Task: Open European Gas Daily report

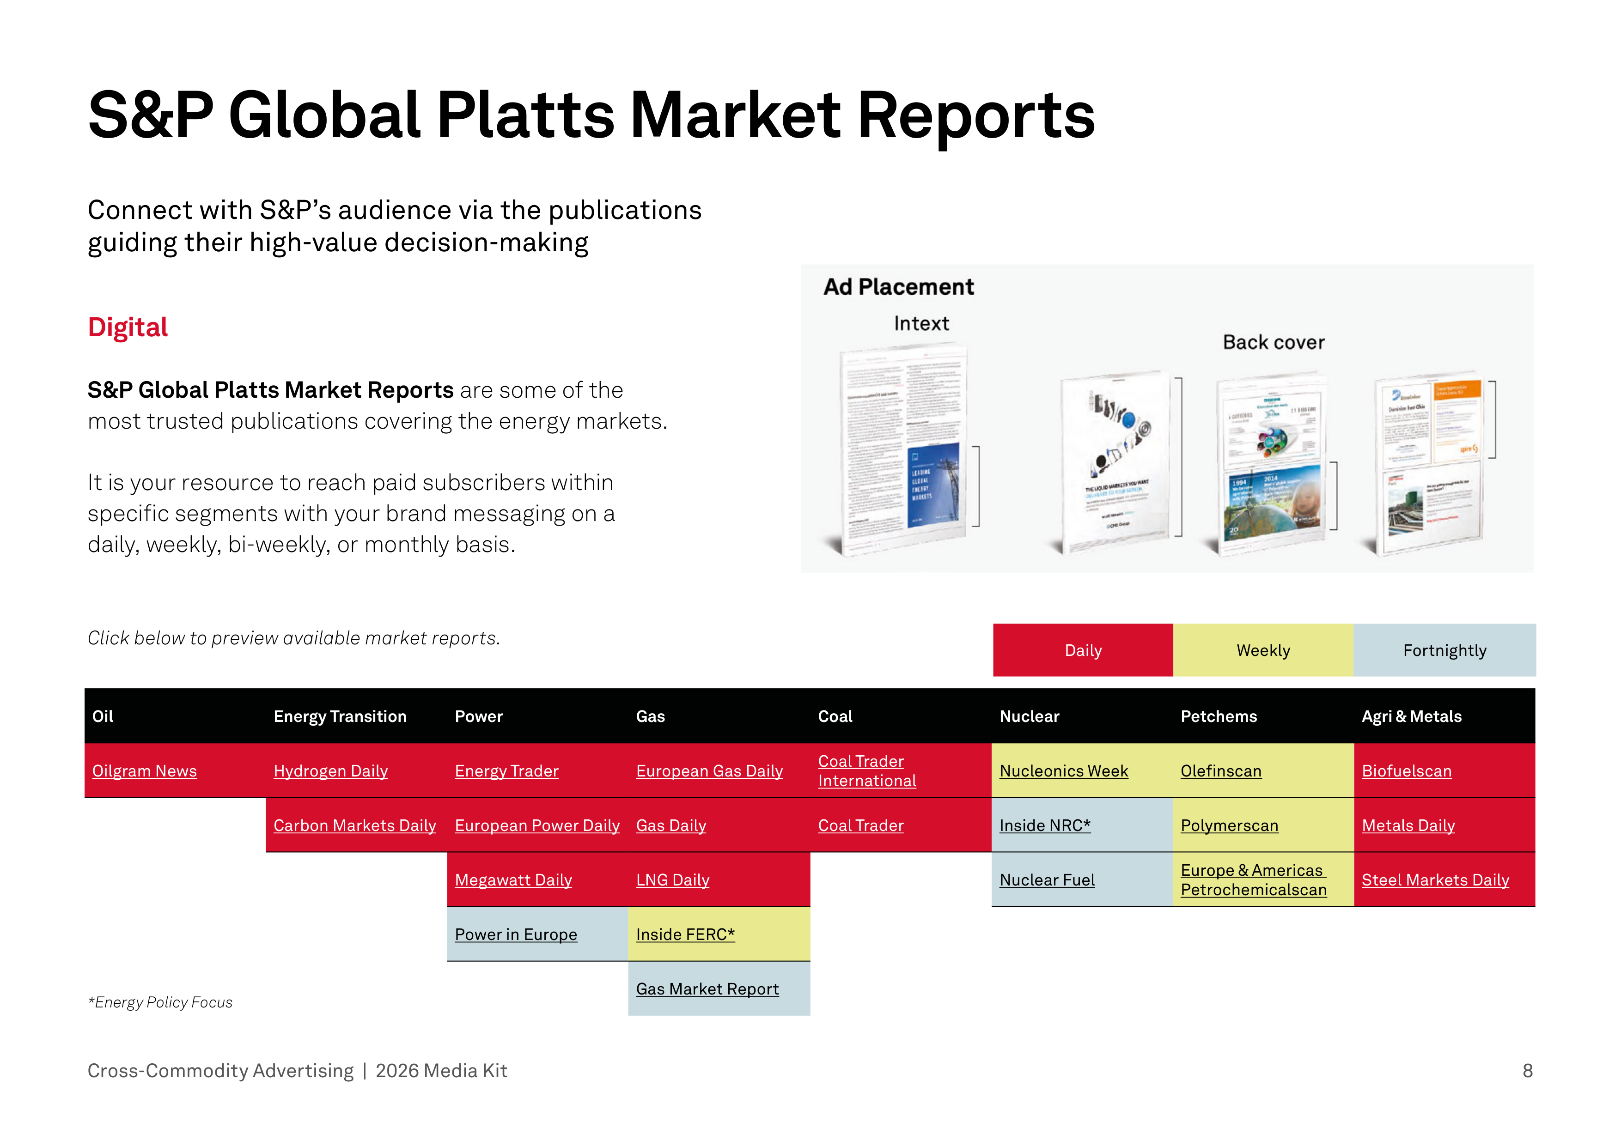Action: [709, 770]
